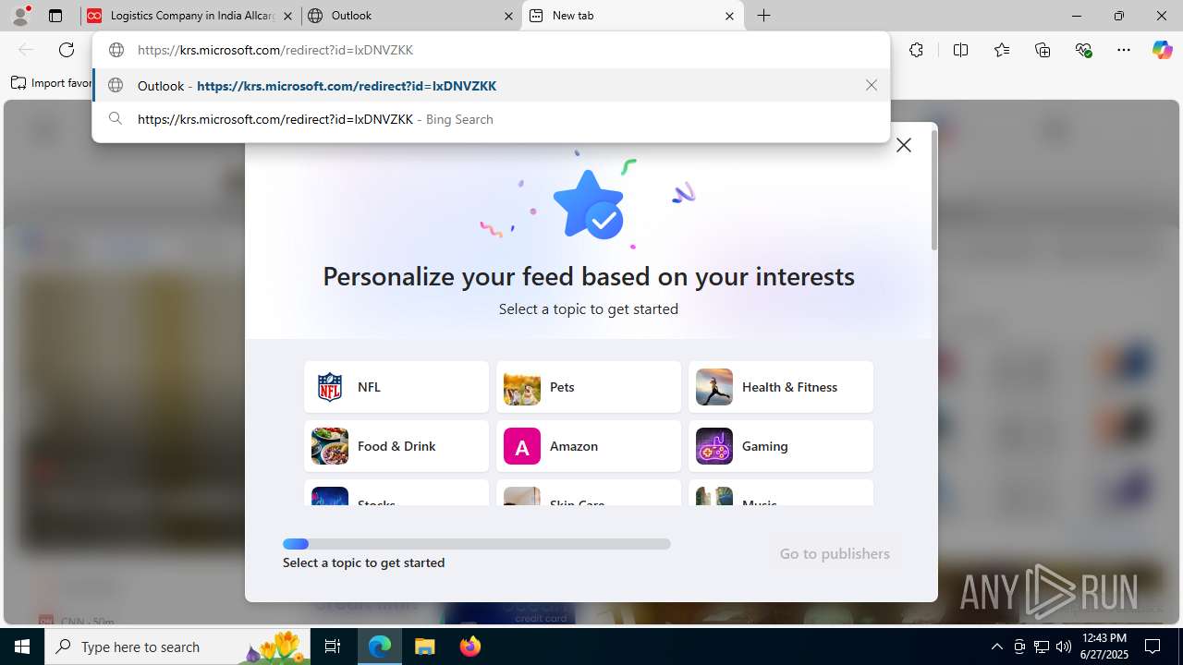Click the dialog vertical scrollbar
The height and width of the screenshot is (665, 1183).
[933, 190]
